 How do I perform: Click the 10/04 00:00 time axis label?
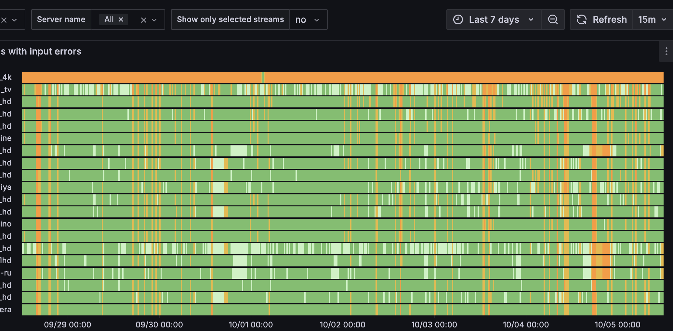(526, 325)
